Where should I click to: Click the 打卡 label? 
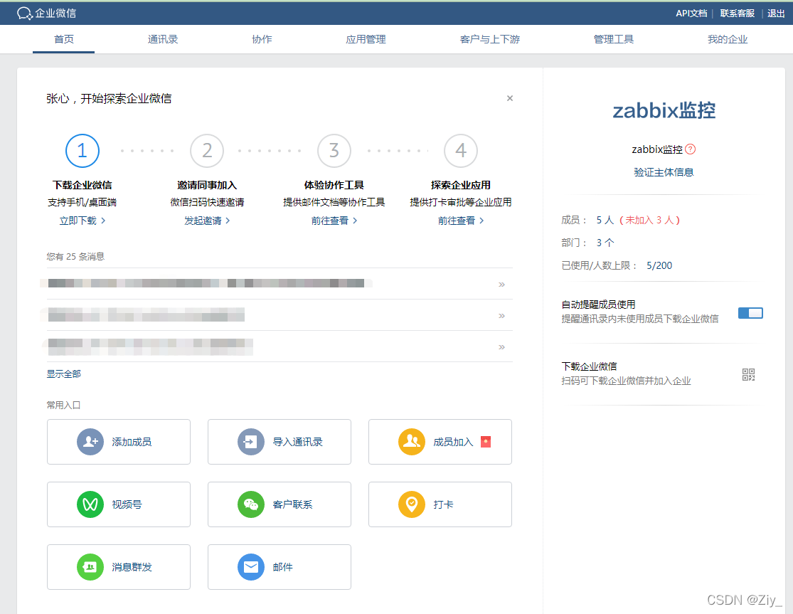pos(443,504)
